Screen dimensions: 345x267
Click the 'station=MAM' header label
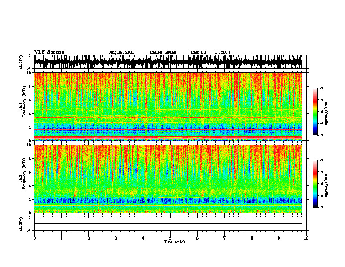tap(162, 52)
